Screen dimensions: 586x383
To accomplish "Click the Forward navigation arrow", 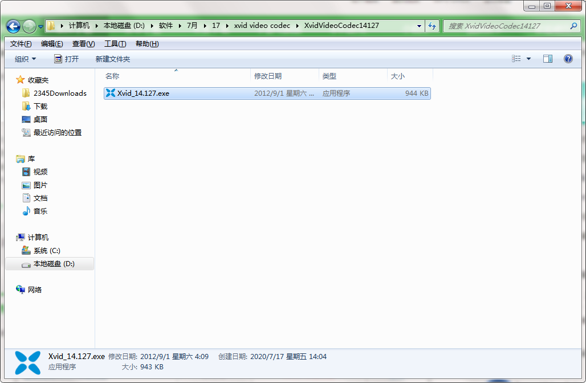I will (x=29, y=26).
